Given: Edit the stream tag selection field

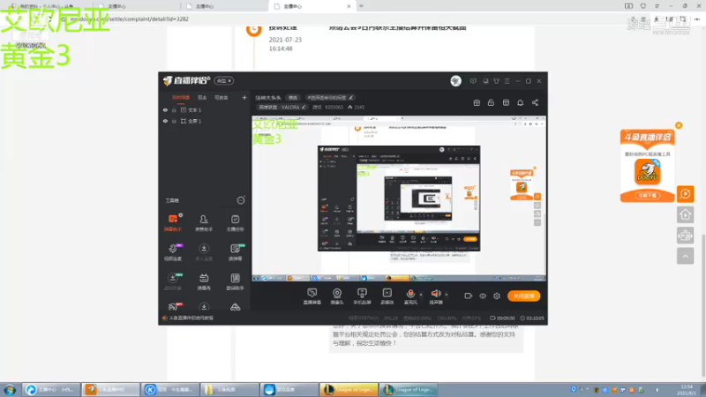Looking at the screenshot, I should [330, 98].
